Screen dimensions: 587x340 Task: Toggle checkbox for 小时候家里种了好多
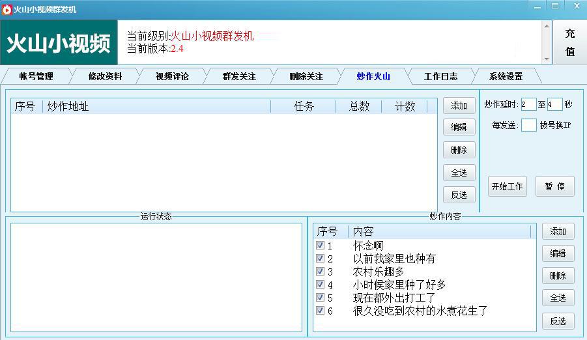[x=320, y=284]
